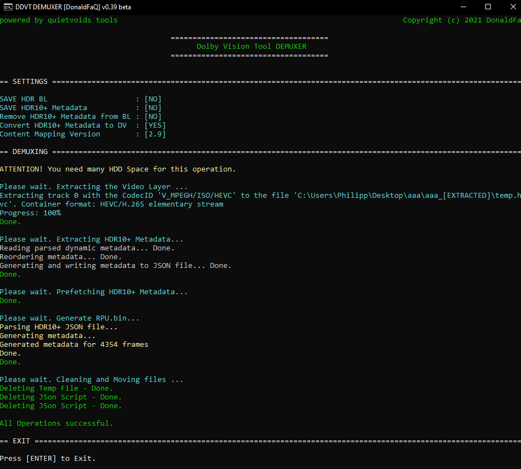Click 'Please wait. Extracting the Video Layer ...'
521x469 pixels.
click(94, 187)
